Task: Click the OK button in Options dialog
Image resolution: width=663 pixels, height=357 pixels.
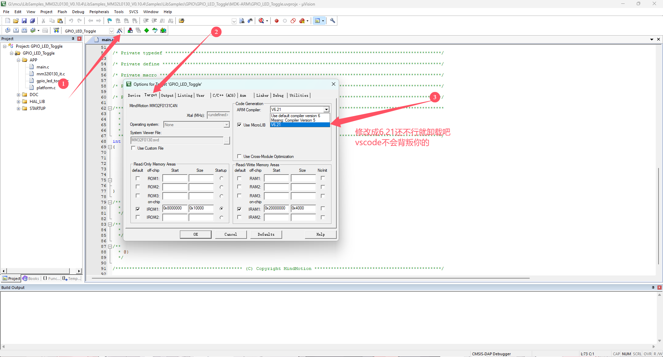Action: click(x=195, y=234)
